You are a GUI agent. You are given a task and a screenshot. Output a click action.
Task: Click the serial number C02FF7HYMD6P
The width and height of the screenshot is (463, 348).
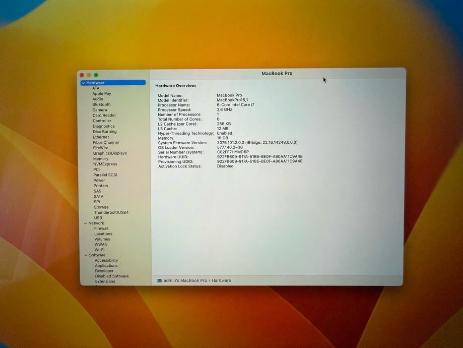(x=233, y=152)
